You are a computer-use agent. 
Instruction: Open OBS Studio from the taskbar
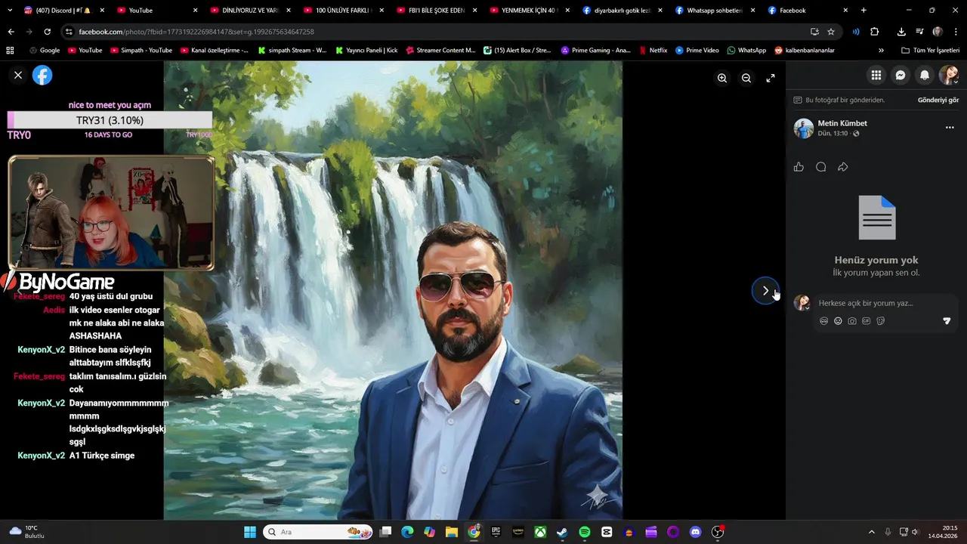tap(718, 532)
